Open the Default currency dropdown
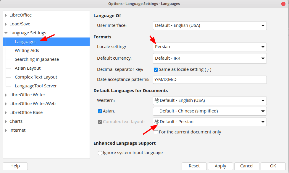 (x=210, y=58)
